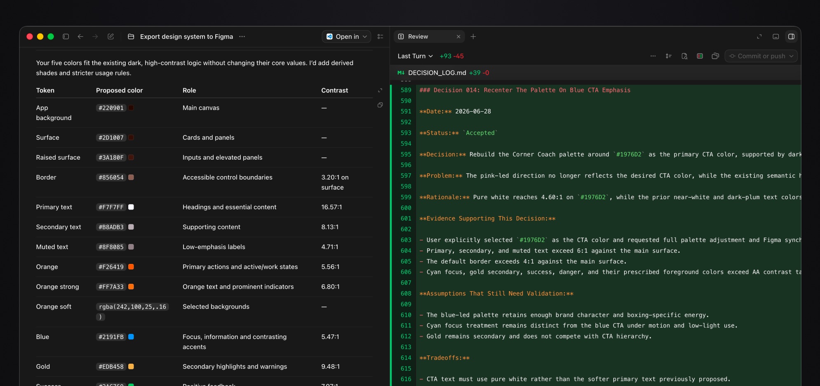Click 'Assumptions That Still Need Validation' line
This screenshot has width=820, height=386.
tap(496, 293)
